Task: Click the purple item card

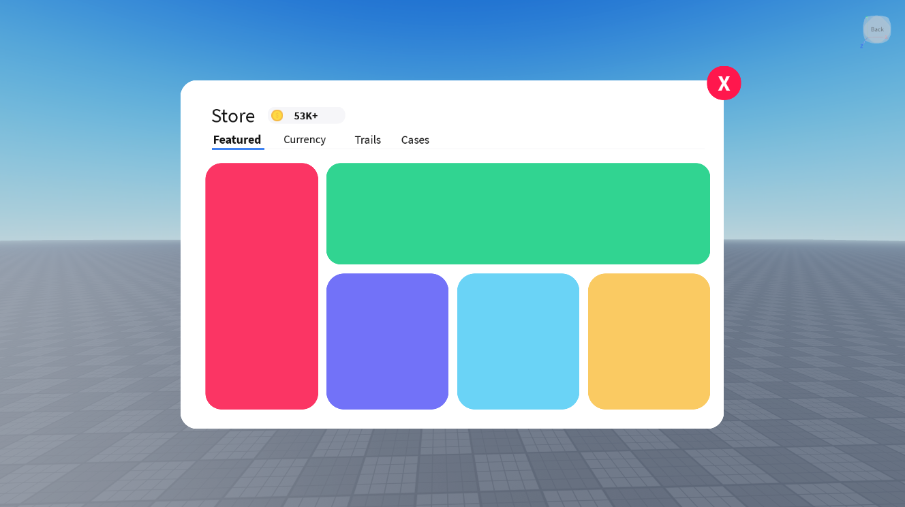Action: [x=387, y=341]
